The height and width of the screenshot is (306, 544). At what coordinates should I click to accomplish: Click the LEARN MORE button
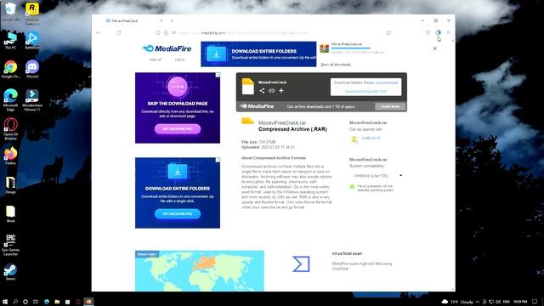pyautogui.click(x=390, y=106)
